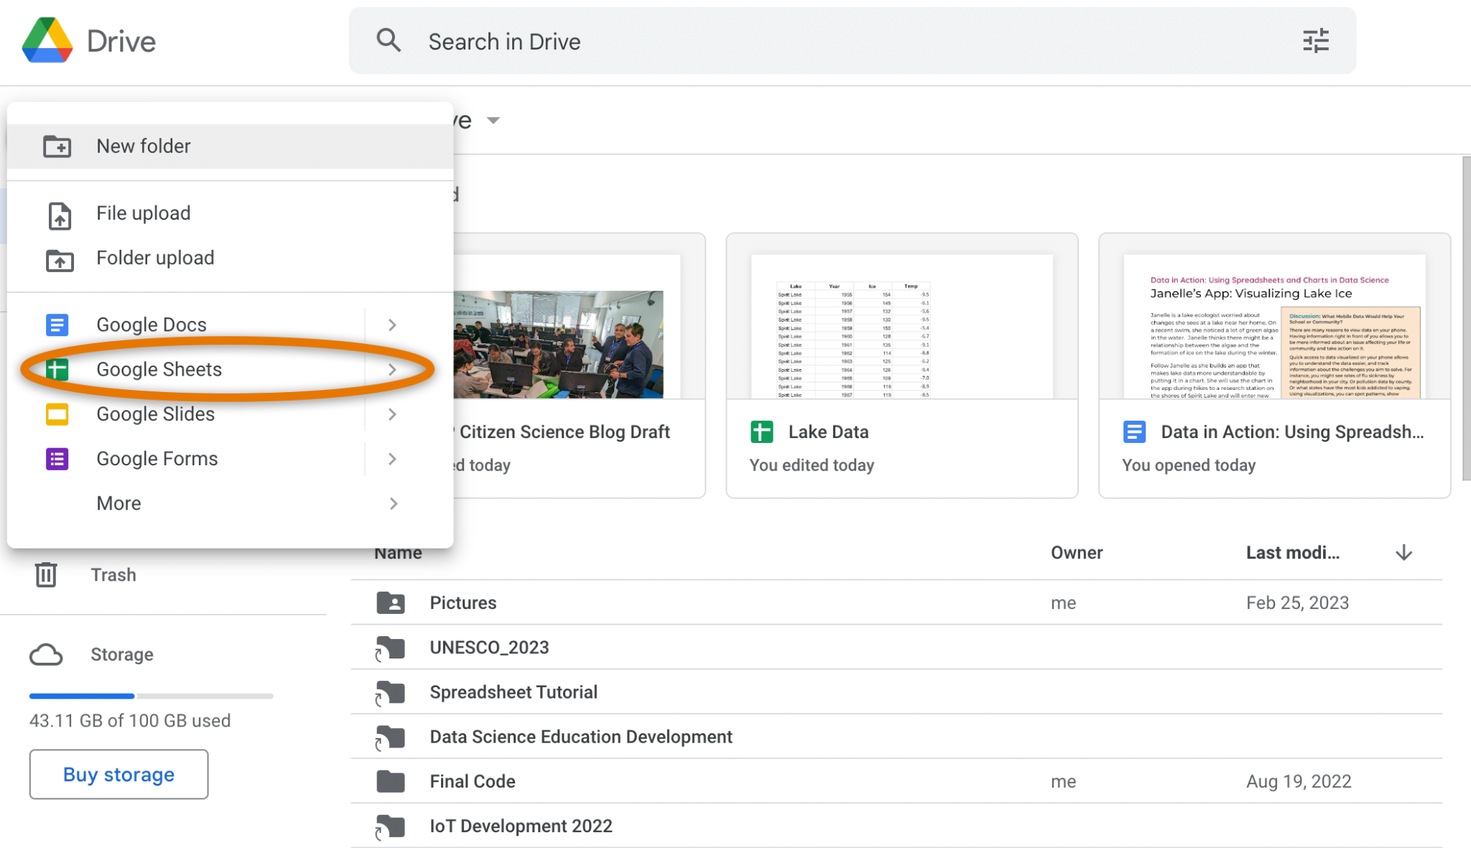This screenshot has height=848, width=1471.
Task: Select the IoT Development 2022 folder name
Action: [521, 826]
